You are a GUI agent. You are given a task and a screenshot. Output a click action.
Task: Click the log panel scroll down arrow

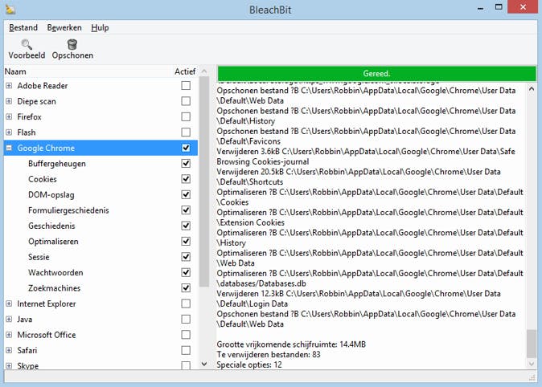[532, 364]
